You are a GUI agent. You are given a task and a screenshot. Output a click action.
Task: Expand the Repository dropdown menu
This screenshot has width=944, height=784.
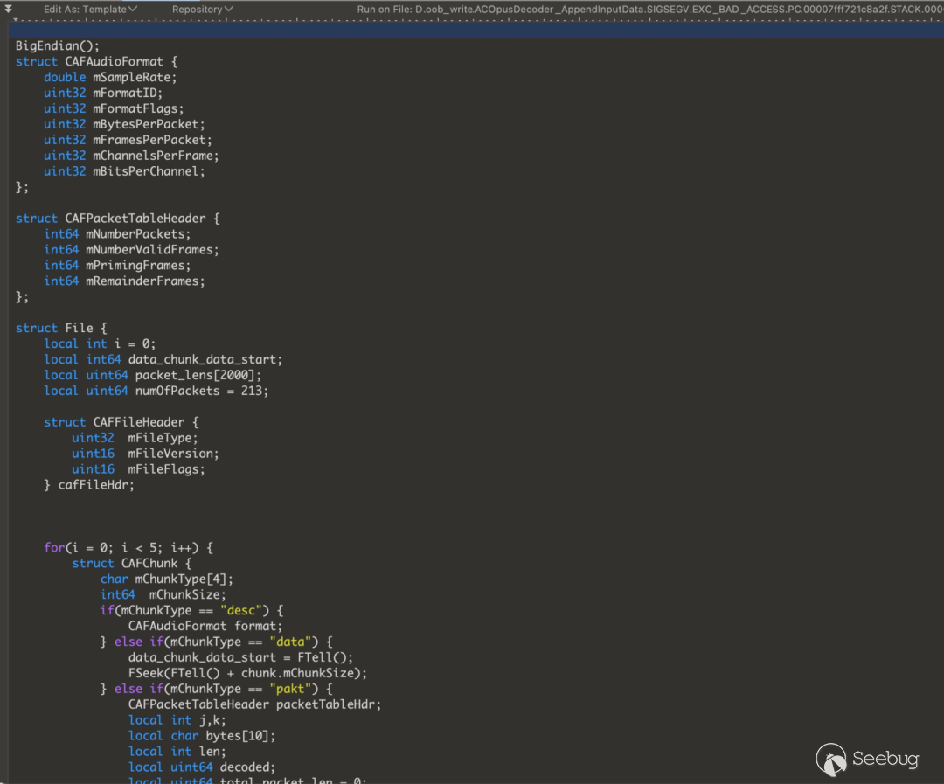click(x=202, y=9)
